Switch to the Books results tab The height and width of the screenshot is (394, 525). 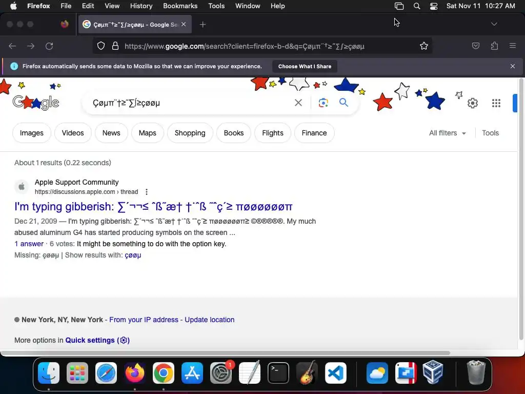[234, 133]
